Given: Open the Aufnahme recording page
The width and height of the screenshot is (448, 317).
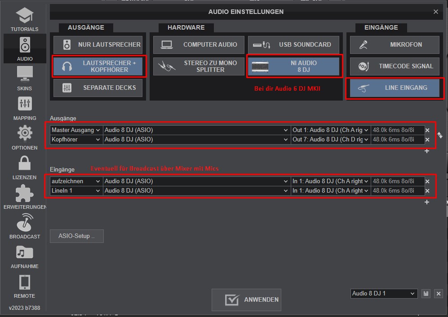Looking at the screenshot, I should (x=25, y=256).
